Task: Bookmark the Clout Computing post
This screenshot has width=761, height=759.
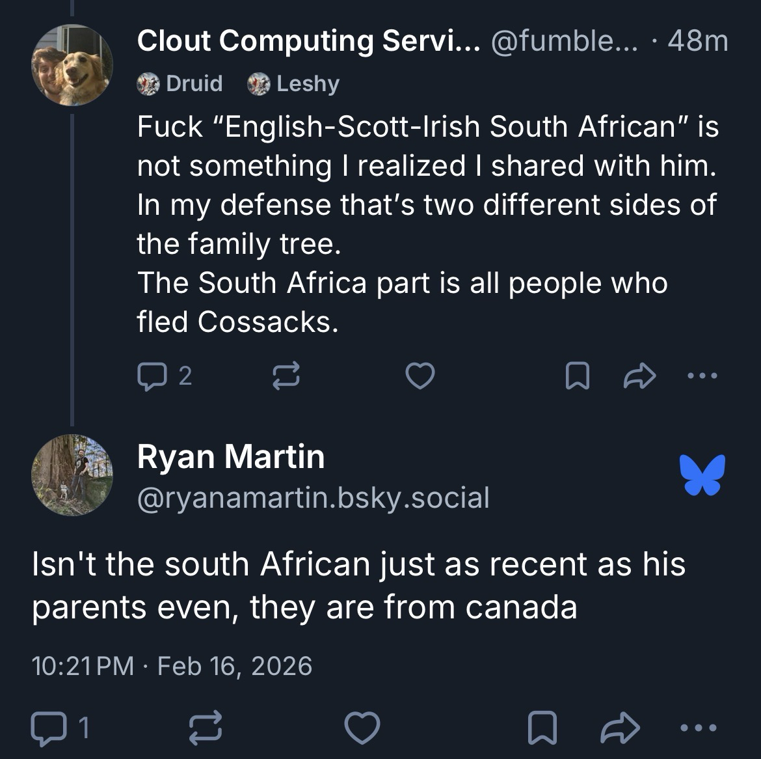Action: [577, 376]
